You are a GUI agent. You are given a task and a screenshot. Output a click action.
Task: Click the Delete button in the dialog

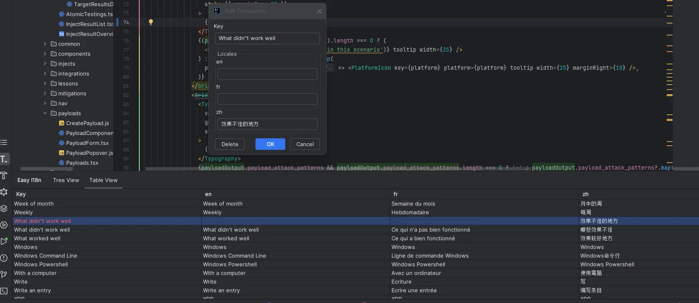pyautogui.click(x=230, y=144)
